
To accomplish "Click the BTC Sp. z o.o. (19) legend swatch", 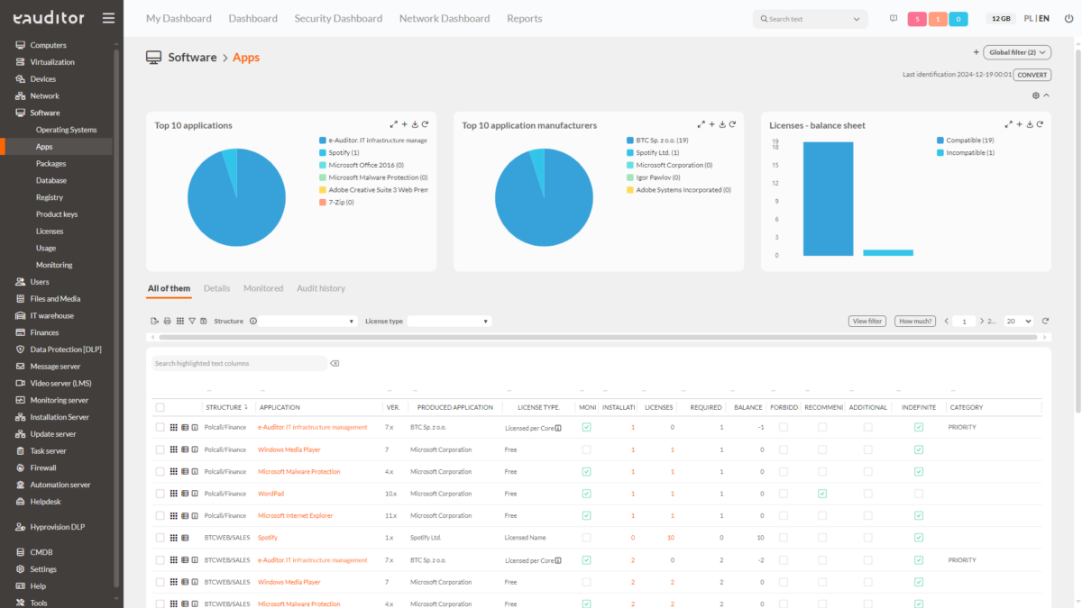I will pos(629,141).
